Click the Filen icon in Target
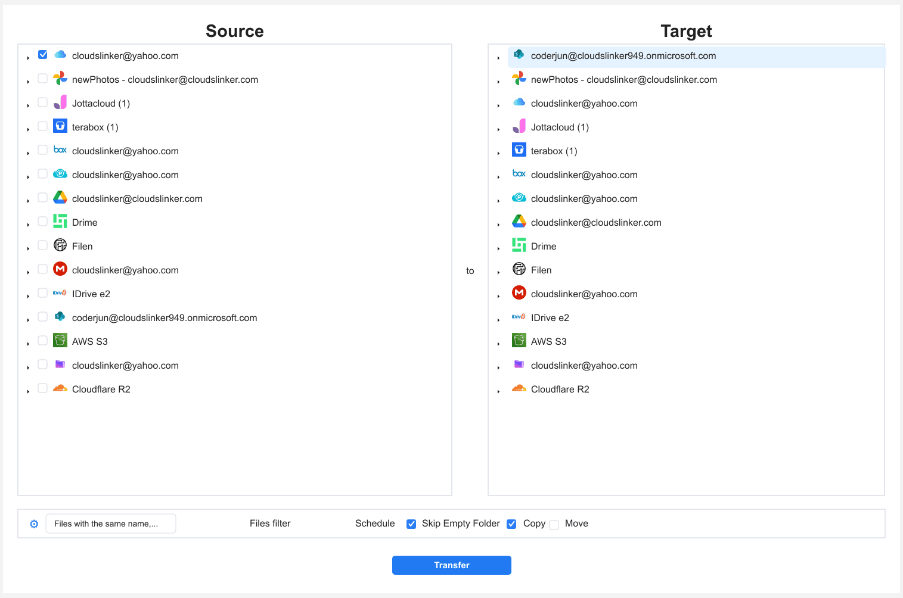Viewport: 903px width, 598px height. (x=519, y=269)
